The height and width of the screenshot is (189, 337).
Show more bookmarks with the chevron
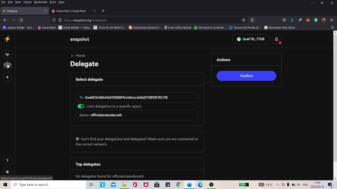click(333, 28)
